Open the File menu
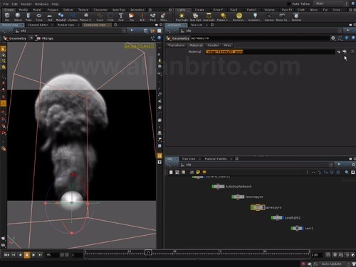The image size is (356, 267). pyautogui.click(x=6, y=4)
